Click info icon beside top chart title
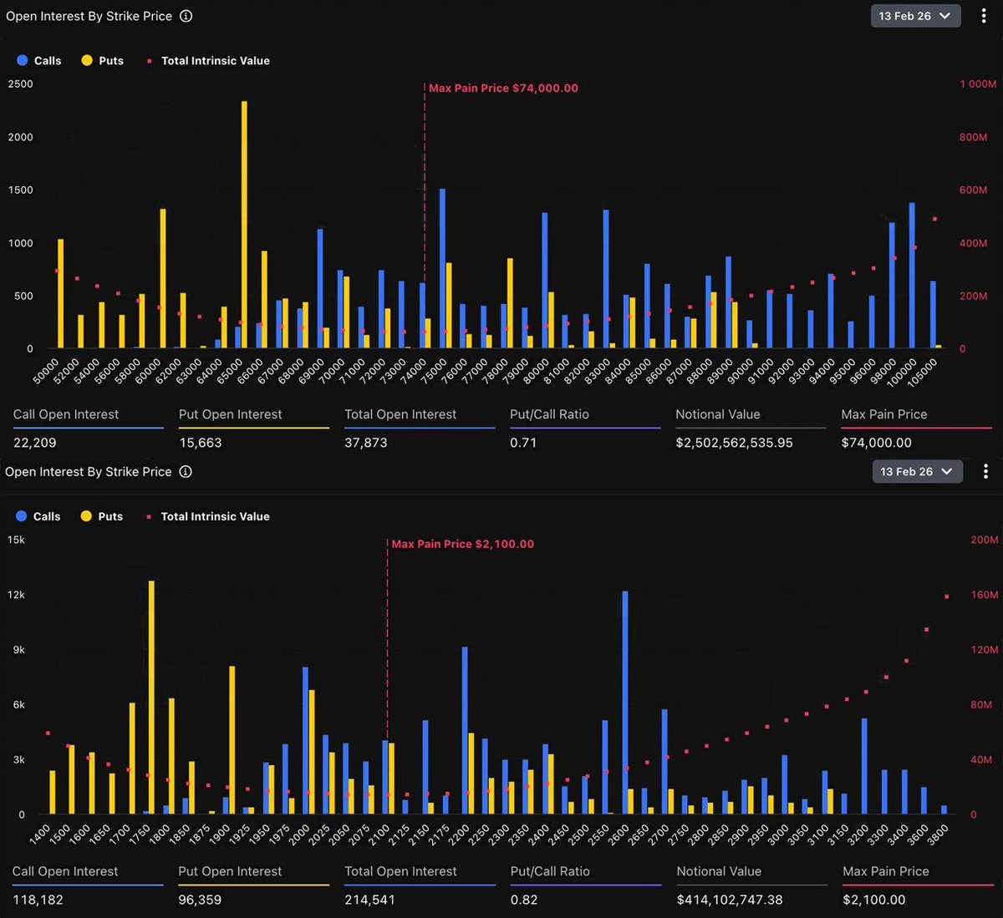Screen dimensions: 1003x918 (186, 16)
